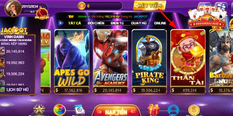Click the blue play arrow beside tabs
This screenshot has height=116, width=233.
tap(61, 23)
